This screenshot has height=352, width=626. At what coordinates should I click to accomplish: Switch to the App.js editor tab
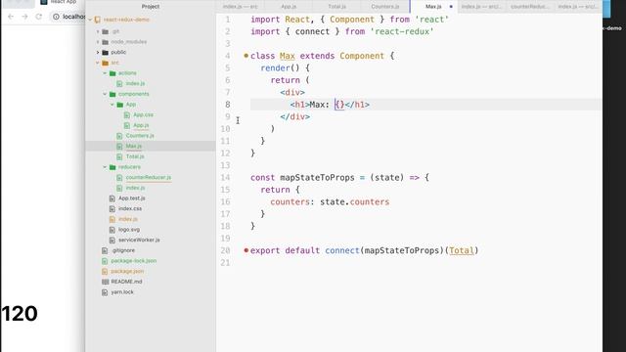pyautogui.click(x=289, y=7)
